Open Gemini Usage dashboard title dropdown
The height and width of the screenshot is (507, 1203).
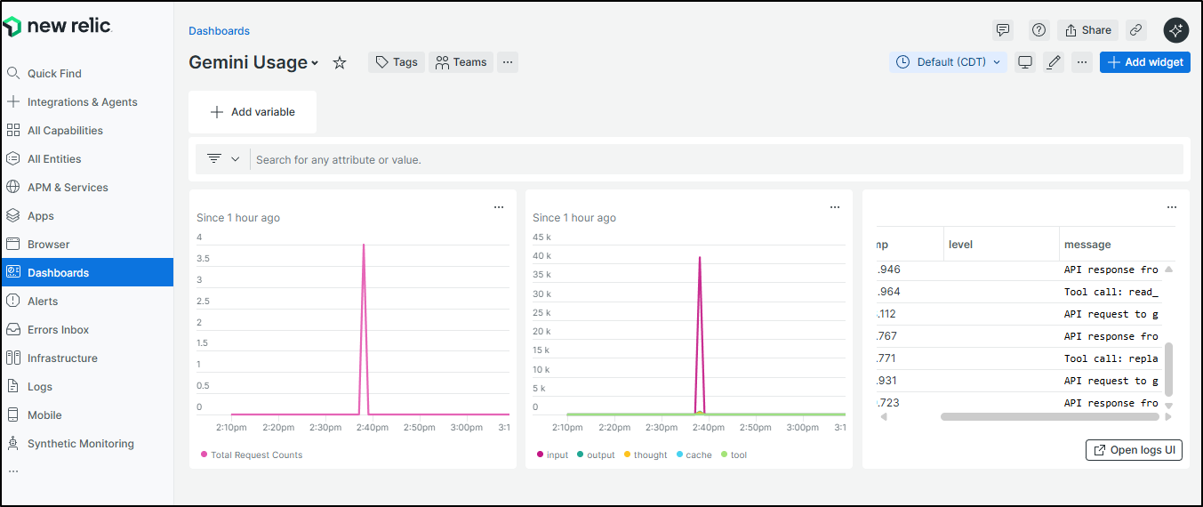[x=253, y=62]
